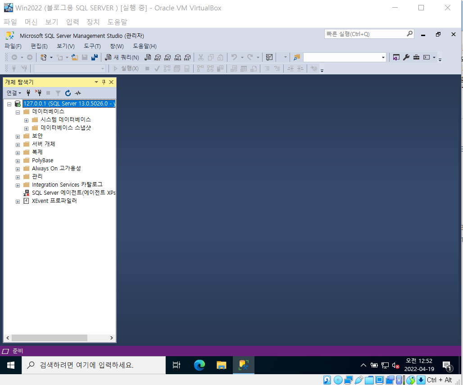The width and height of the screenshot is (463, 385).
Task: Click the Windows Start button in taskbar
Action: (11, 366)
